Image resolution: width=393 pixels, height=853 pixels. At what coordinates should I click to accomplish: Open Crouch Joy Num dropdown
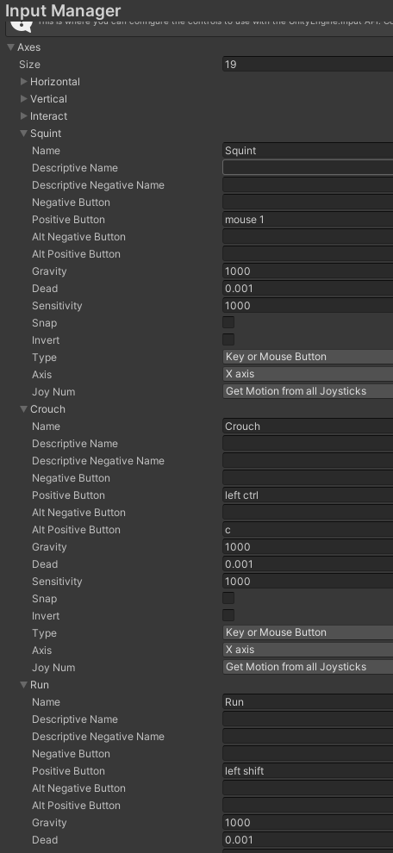(x=308, y=667)
